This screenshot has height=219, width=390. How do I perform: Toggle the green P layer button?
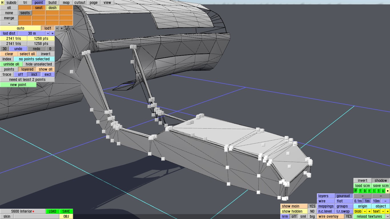[356, 191]
